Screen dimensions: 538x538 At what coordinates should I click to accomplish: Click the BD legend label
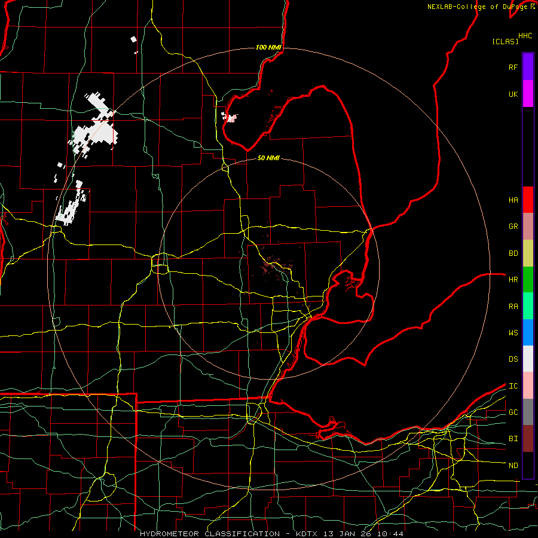pos(513,253)
